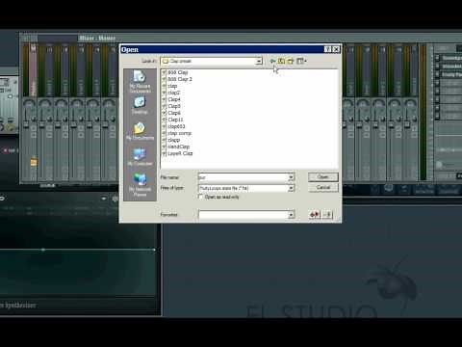Select the file clap2

pyautogui.click(x=171, y=93)
